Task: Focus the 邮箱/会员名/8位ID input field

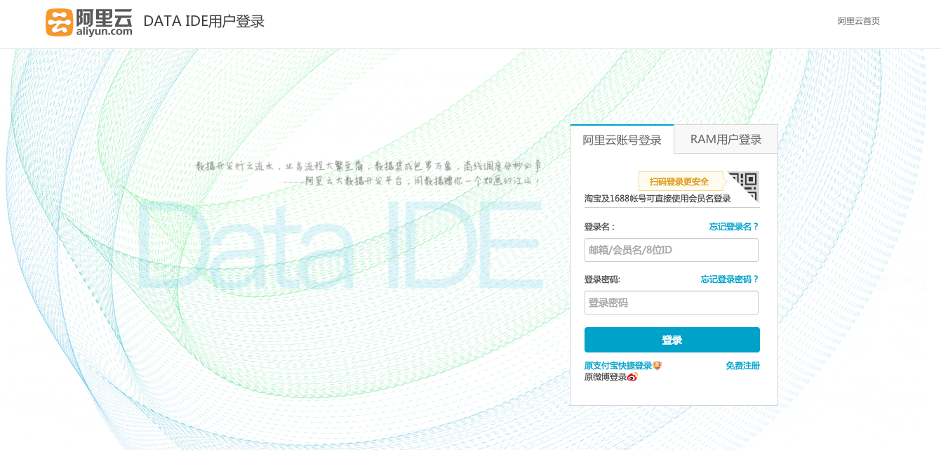Action: pos(672,250)
